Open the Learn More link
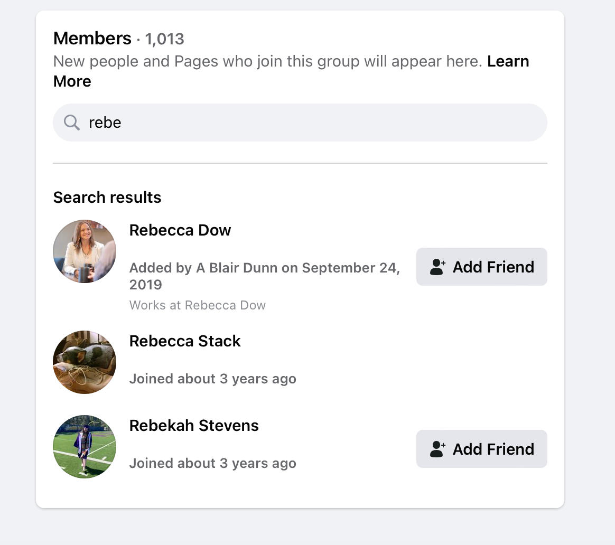The height and width of the screenshot is (545, 615). pyautogui.click(x=507, y=62)
